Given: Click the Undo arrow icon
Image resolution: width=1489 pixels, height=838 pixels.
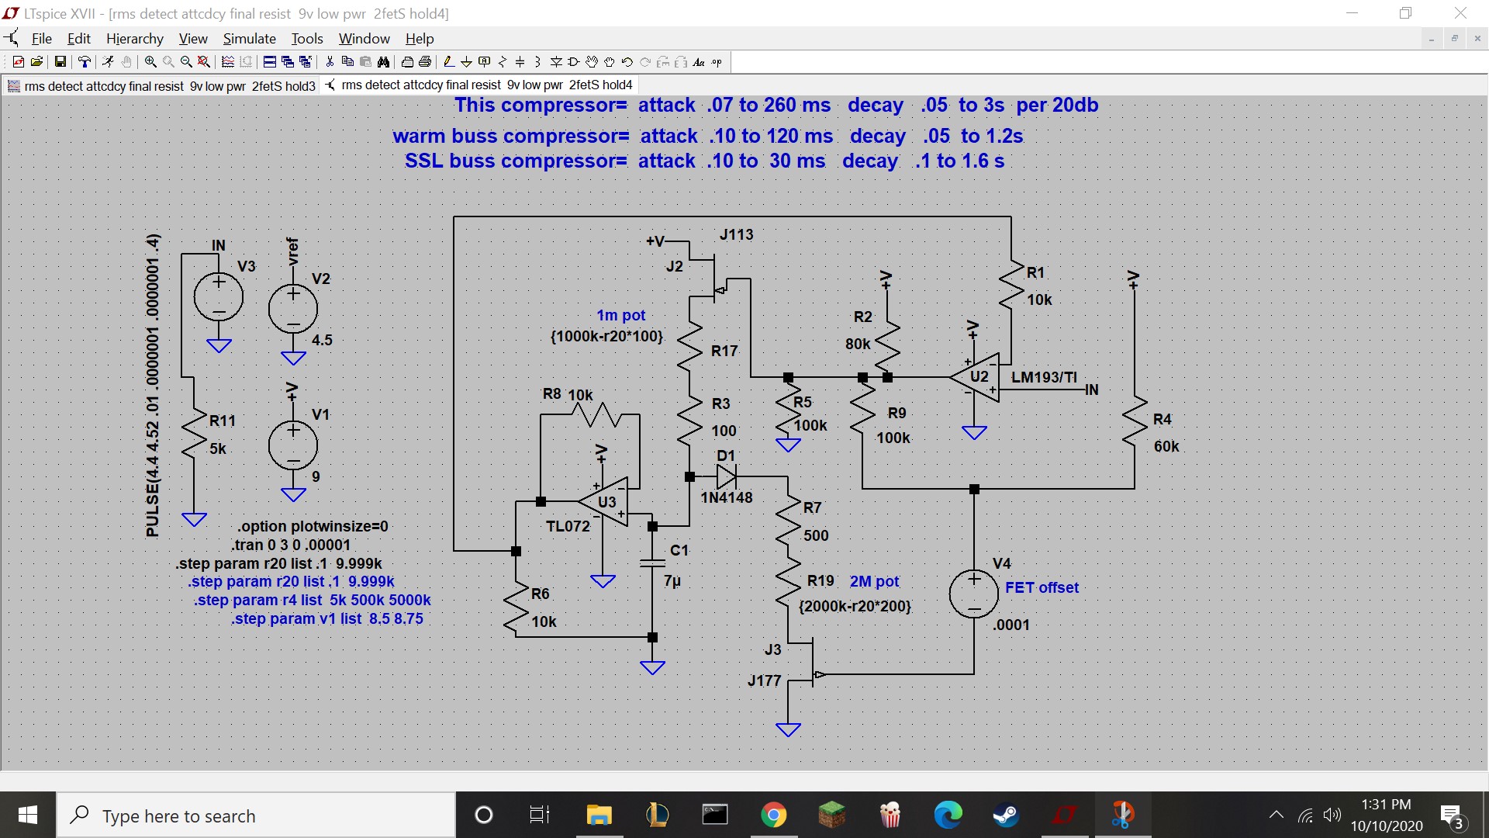Looking at the screenshot, I should coord(627,62).
